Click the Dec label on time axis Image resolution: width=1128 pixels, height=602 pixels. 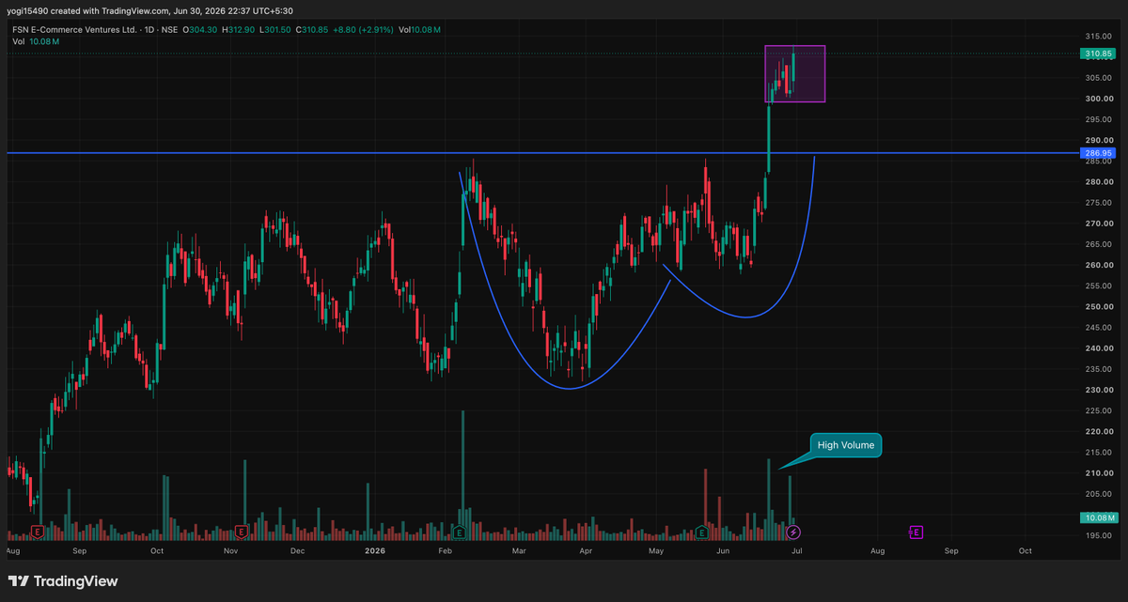point(297,550)
